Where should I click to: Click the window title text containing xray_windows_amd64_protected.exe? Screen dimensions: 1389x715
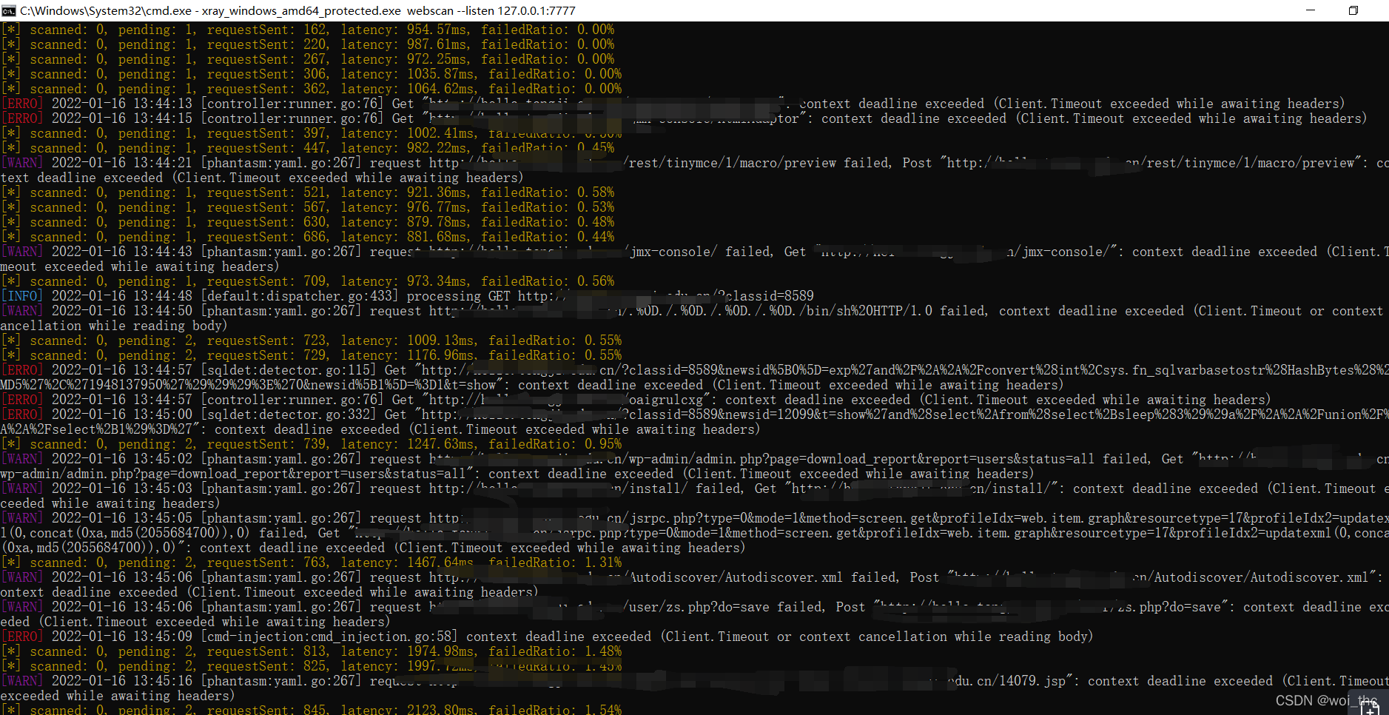(297, 10)
